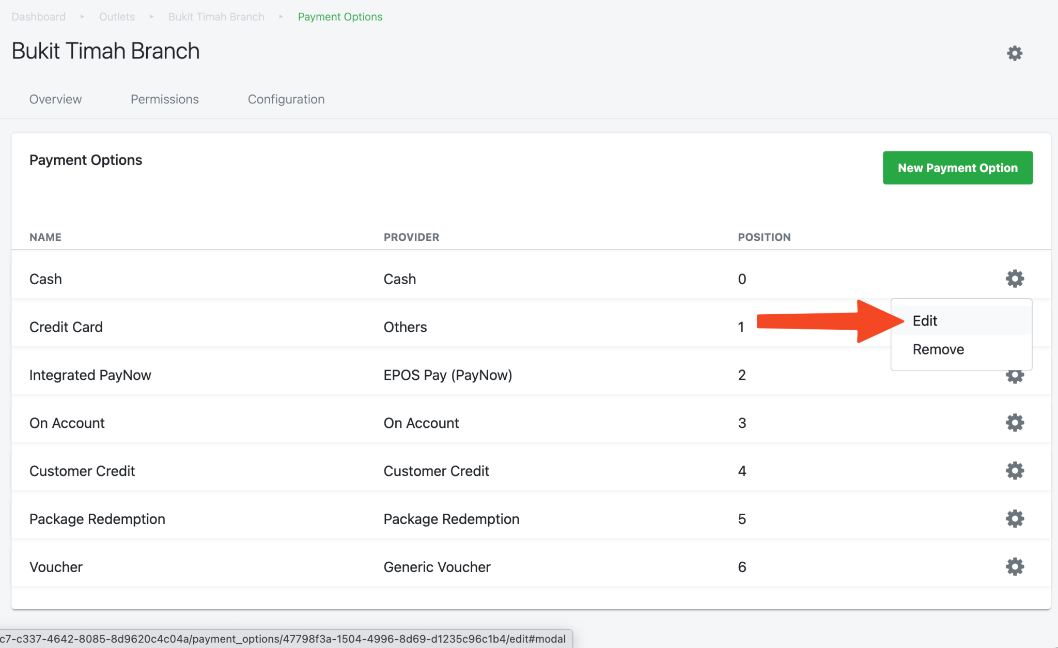Open gear menu for On Account row
The height and width of the screenshot is (648, 1058).
[1015, 423]
